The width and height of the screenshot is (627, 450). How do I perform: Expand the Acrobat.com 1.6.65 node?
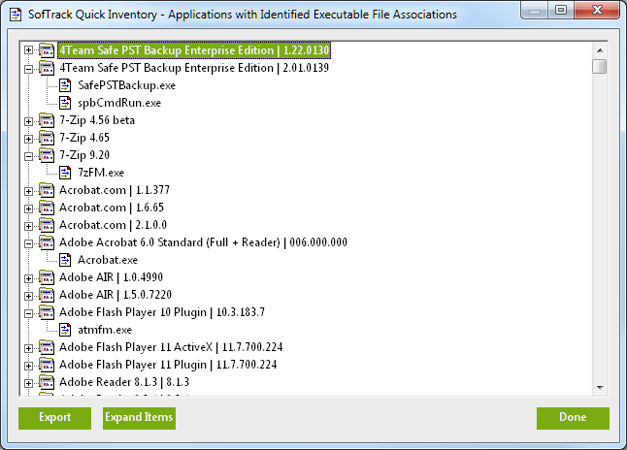coord(28,209)
